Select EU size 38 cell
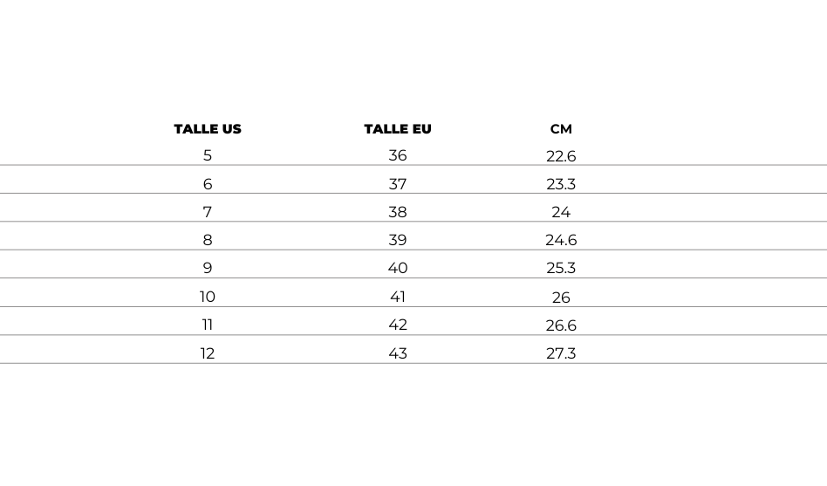The width and height of the screenshot is (827, 486). click(398, 212)
